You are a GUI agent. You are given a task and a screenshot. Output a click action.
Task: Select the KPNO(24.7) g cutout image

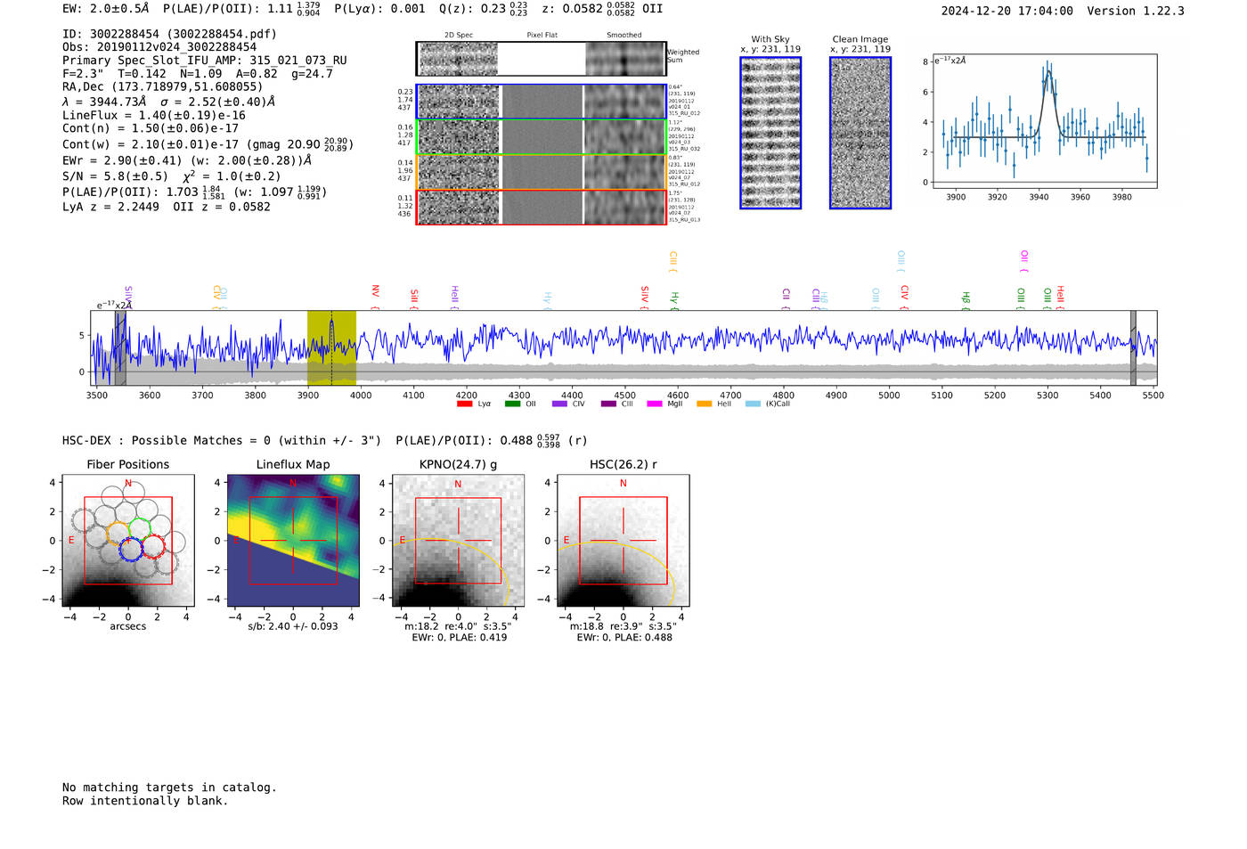pos(458,541)
